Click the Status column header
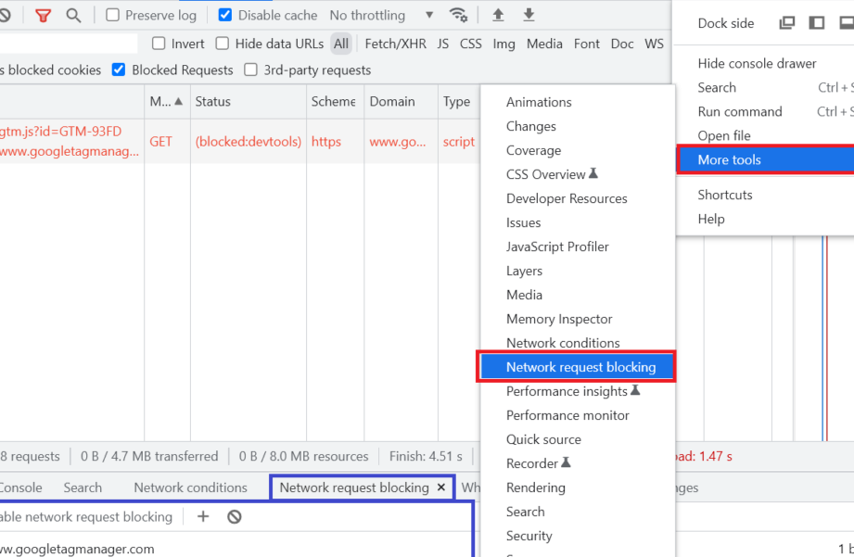Viewport: 854px width, 557px height. pos(248,101)
